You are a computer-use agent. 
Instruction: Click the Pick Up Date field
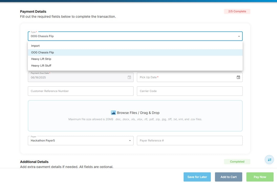click(x=184, y=77)
